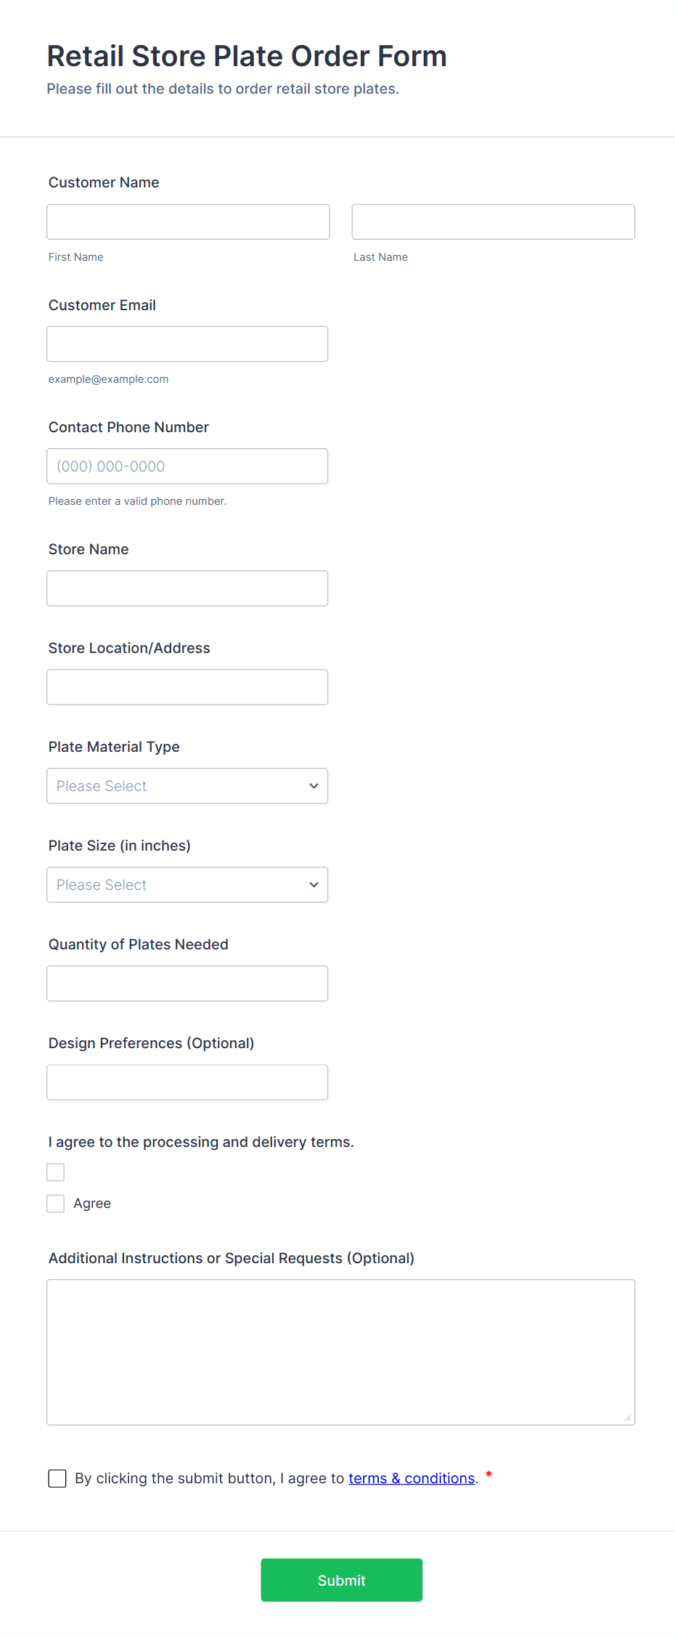
Task: Open the terms & conditions link
Action: [x=412, y=1477]
